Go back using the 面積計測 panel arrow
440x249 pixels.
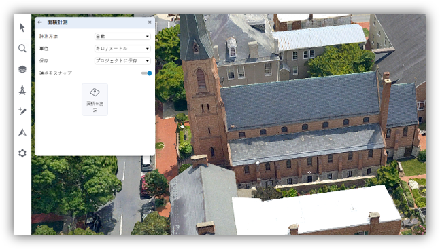point(40,22)
